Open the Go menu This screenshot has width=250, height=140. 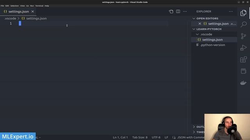click(x=28, y=6)
